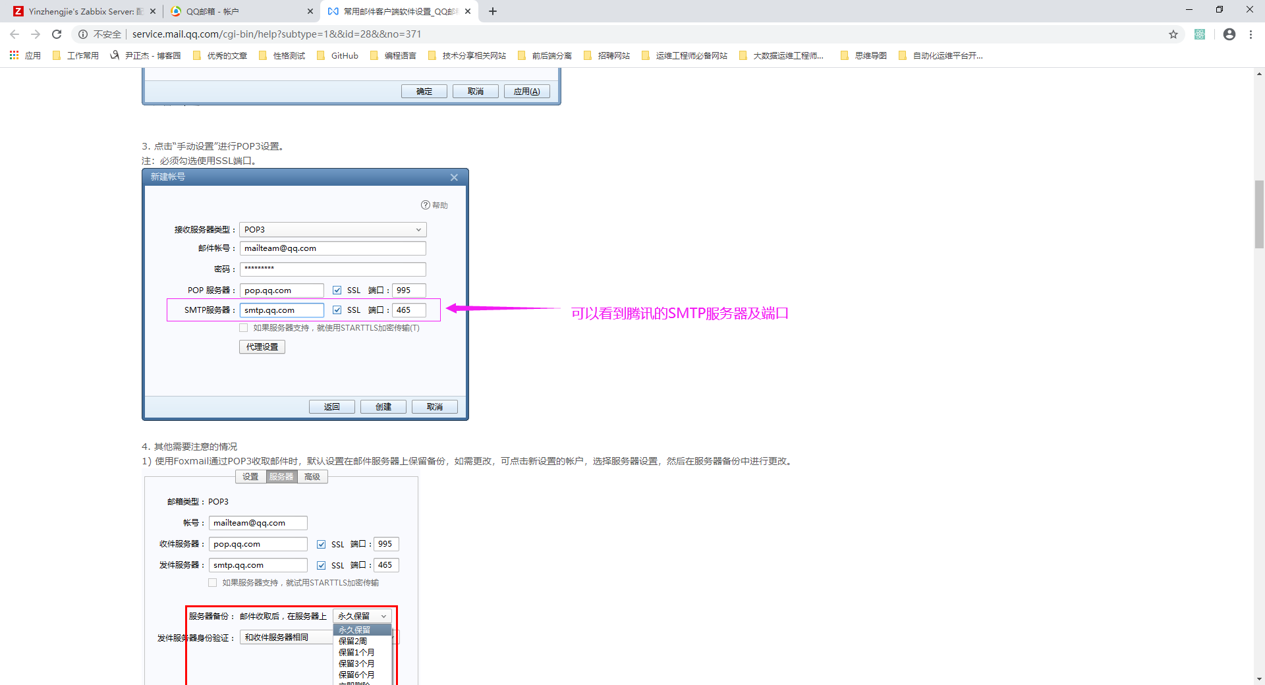Enable 就试用STARTTLS加密传输 checkbox
1265x685 pixels.
(212, 583)
